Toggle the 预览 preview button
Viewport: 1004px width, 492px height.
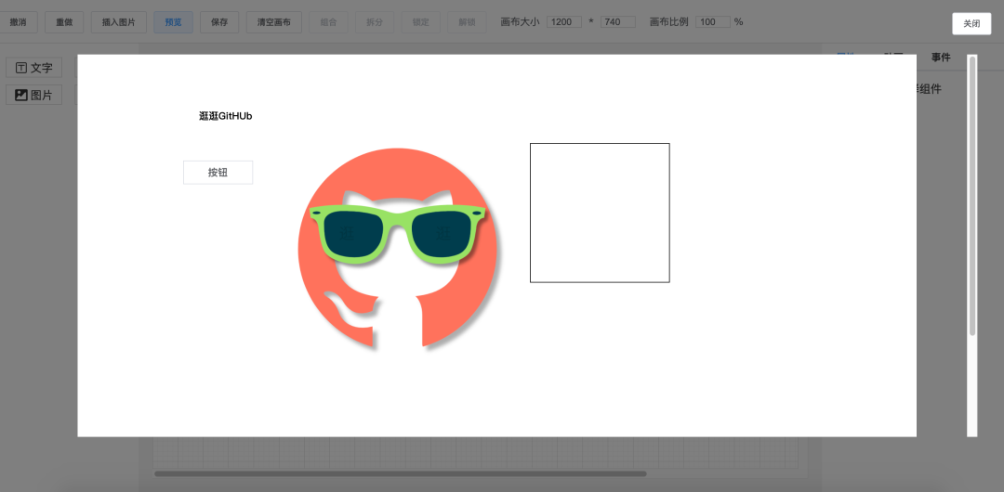point(173,21)
